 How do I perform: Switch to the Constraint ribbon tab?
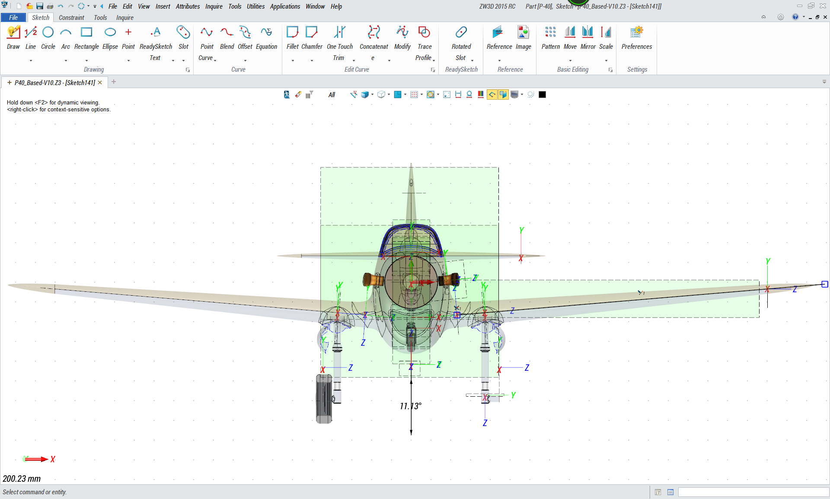[x=71, y=18]
